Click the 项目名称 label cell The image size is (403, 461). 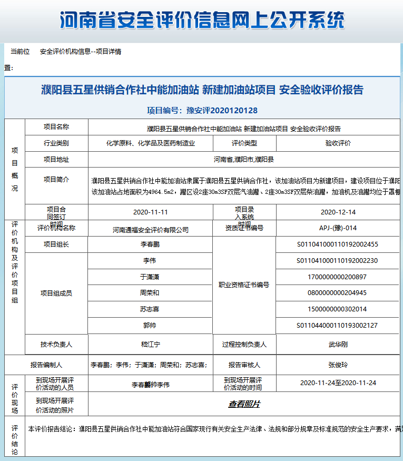click(56, 127)
